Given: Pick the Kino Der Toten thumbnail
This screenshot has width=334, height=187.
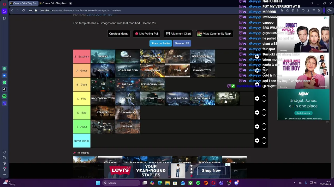Looking at the screenshot, I should [202, 70].
